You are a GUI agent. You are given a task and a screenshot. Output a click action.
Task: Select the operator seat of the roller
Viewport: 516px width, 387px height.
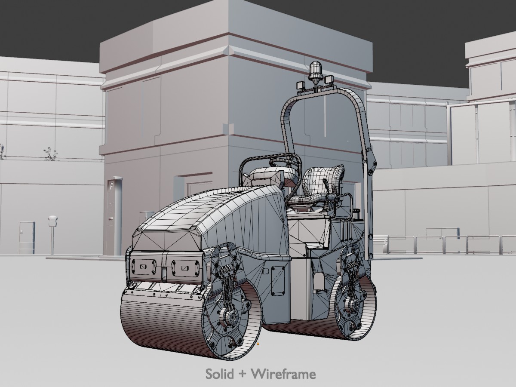tap(322, 183)
